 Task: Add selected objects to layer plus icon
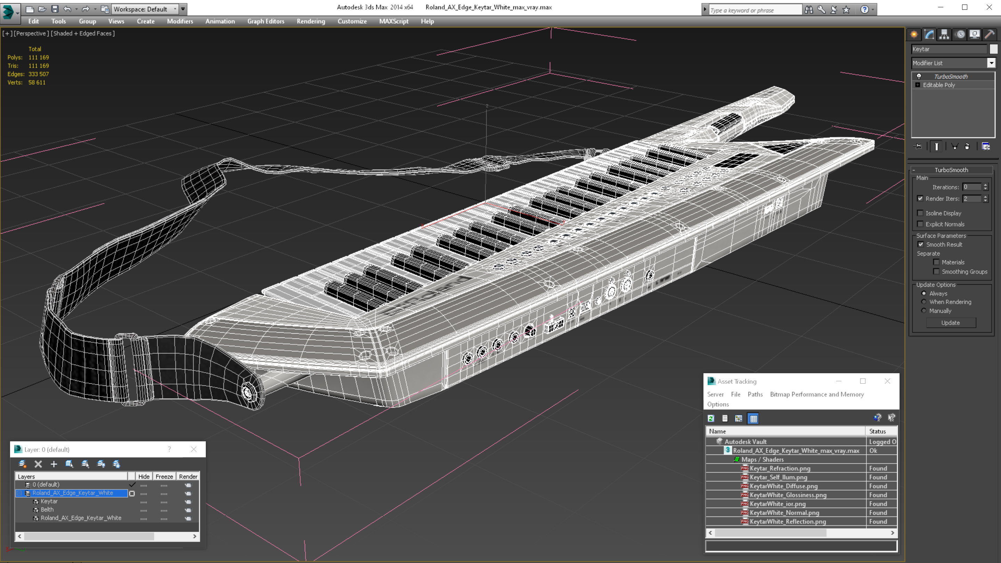tap(54, 464)
